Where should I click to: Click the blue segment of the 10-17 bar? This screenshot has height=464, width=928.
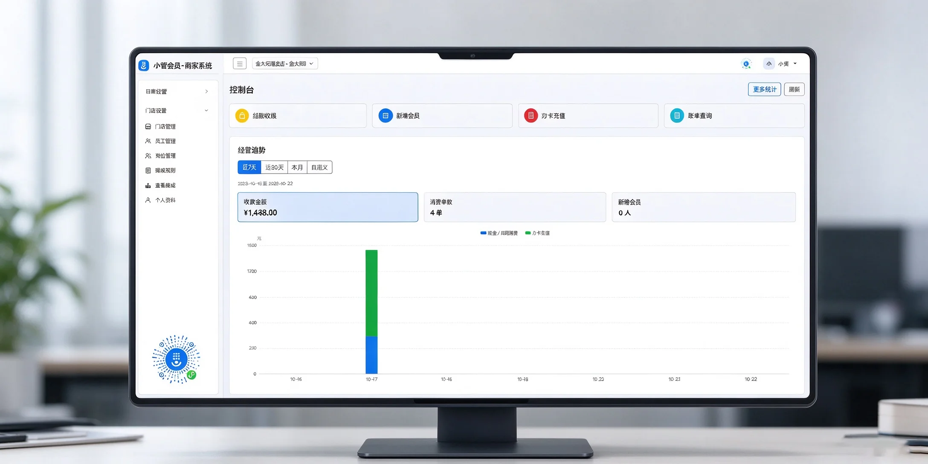click(x=371, y=355)
